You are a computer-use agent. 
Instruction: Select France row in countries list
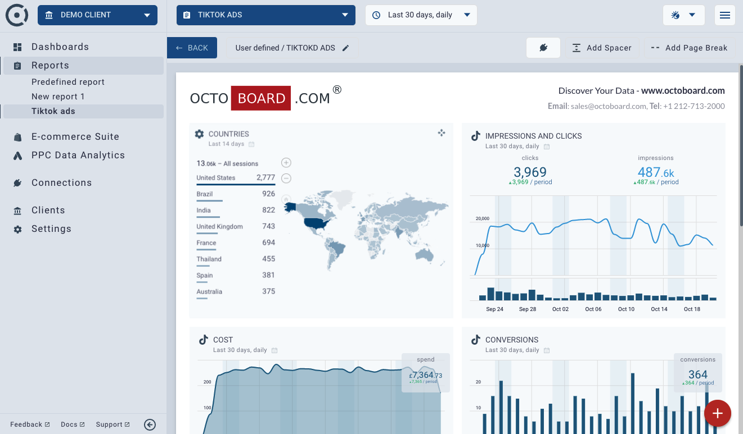tap(236, 243)
